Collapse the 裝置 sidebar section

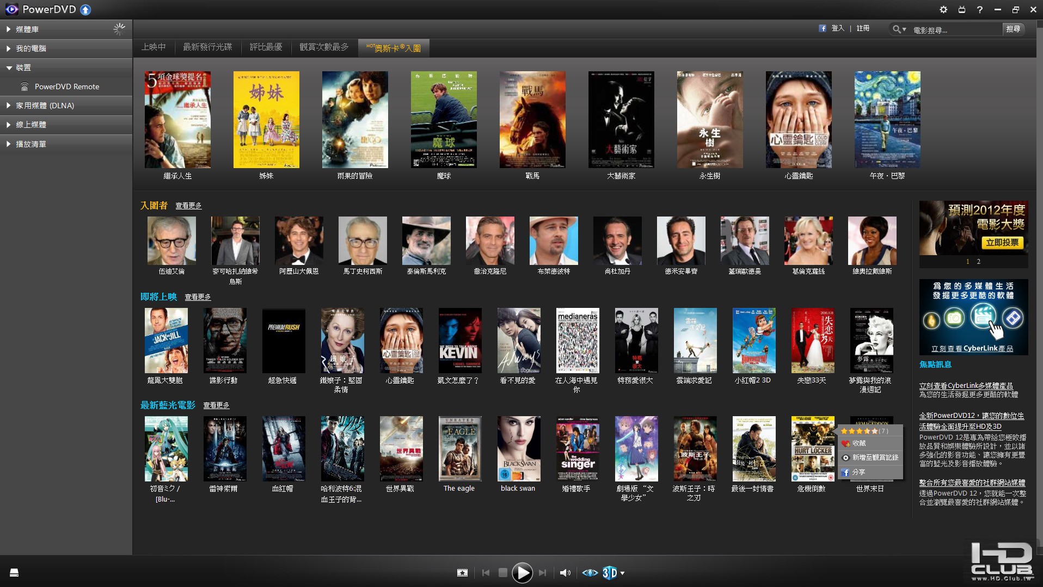23,67
